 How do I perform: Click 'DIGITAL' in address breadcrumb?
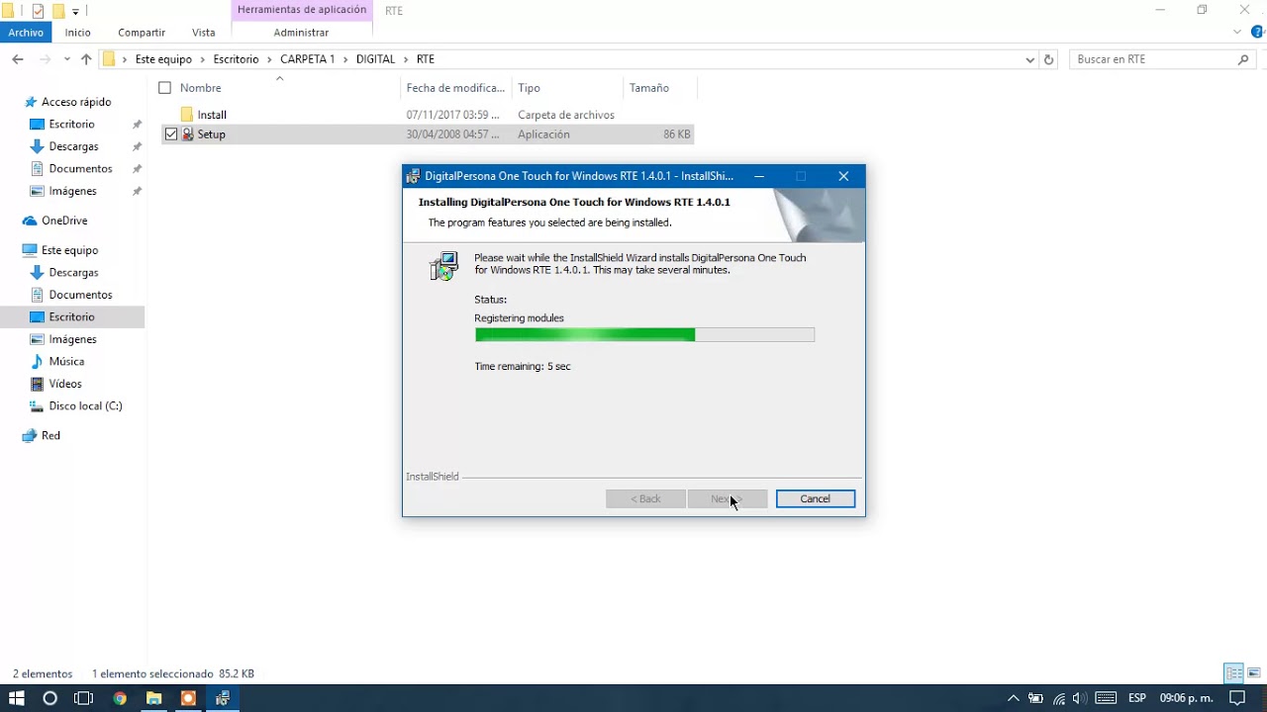[375, 59]
